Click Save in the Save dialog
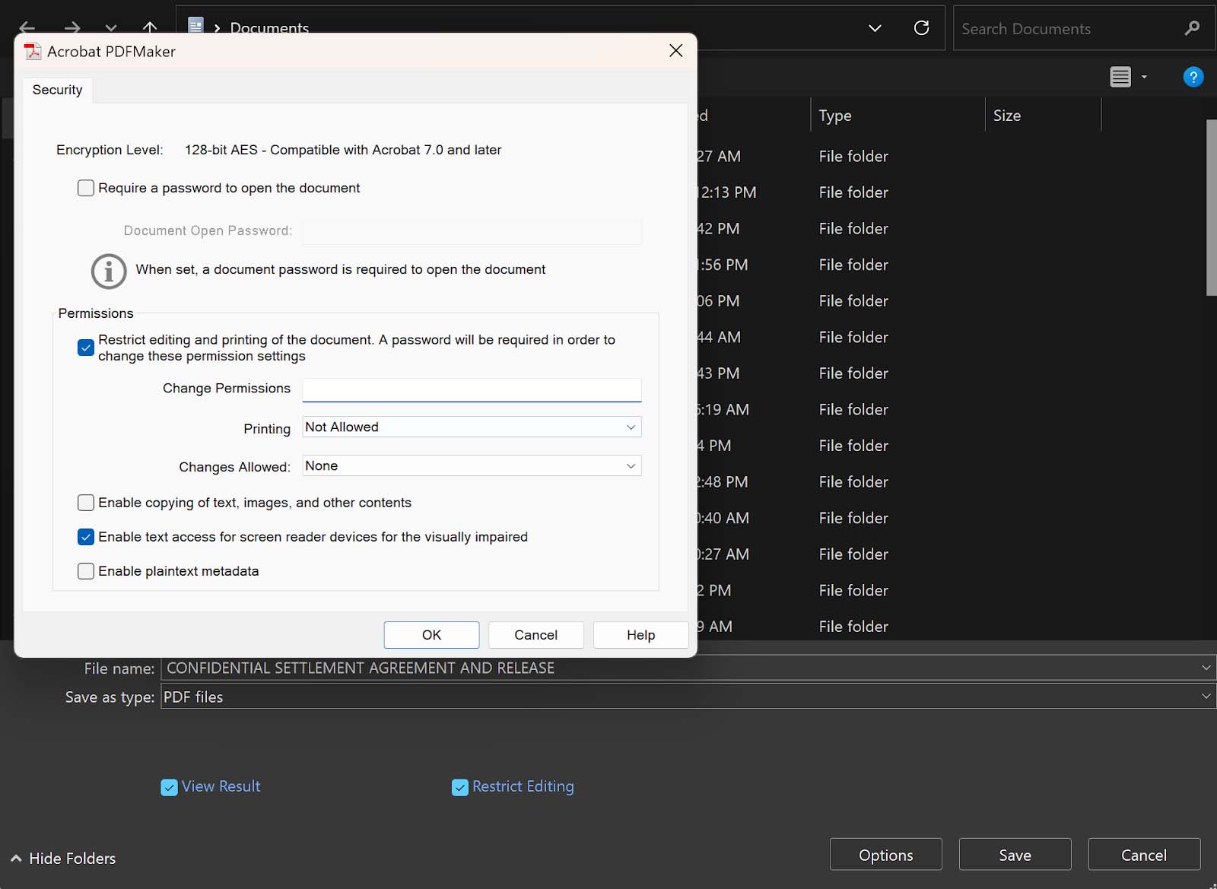 tap(1015, 855)
